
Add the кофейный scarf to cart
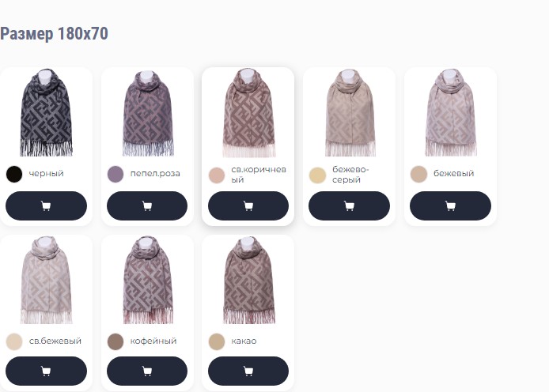click(147, 371)
